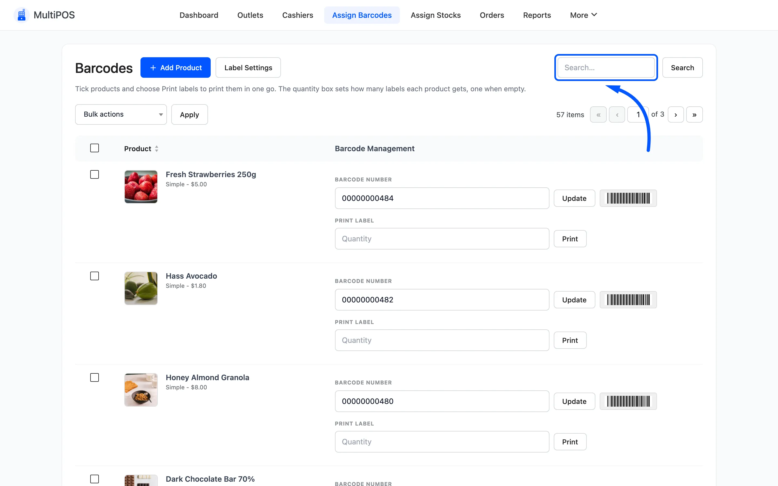Tick checkbox for Dark Chocolate Bar 70%
Image resolution: width=778 pixels, height=486 pixels.
click(x=95, y=479)
